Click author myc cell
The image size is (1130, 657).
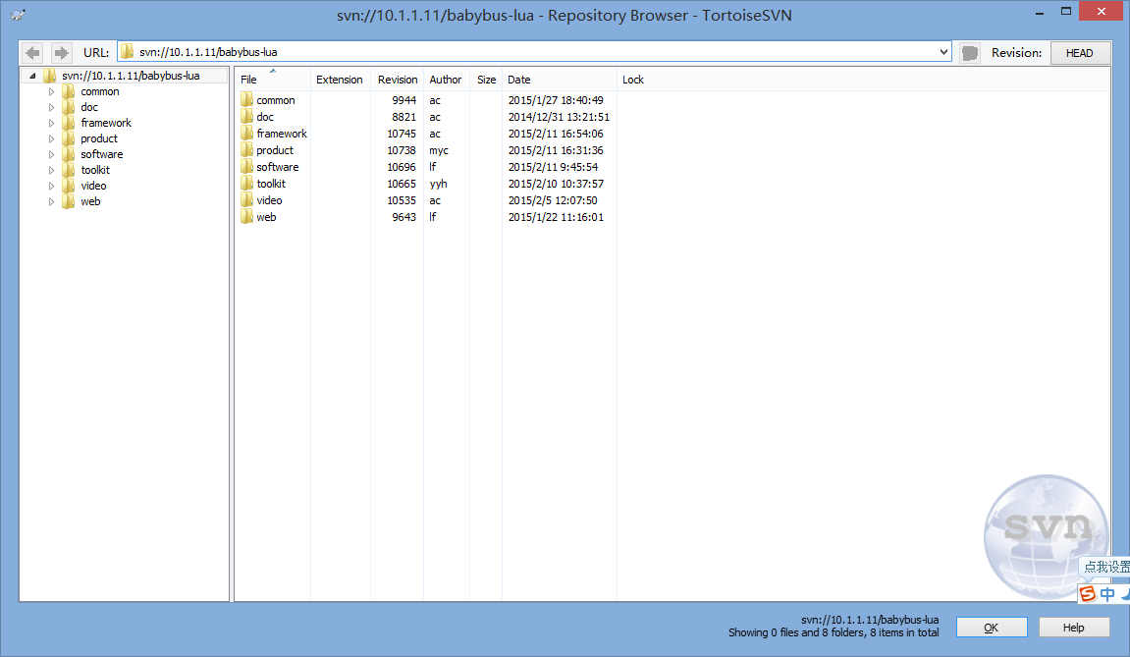pyautogui.click(x=439, y=150)
